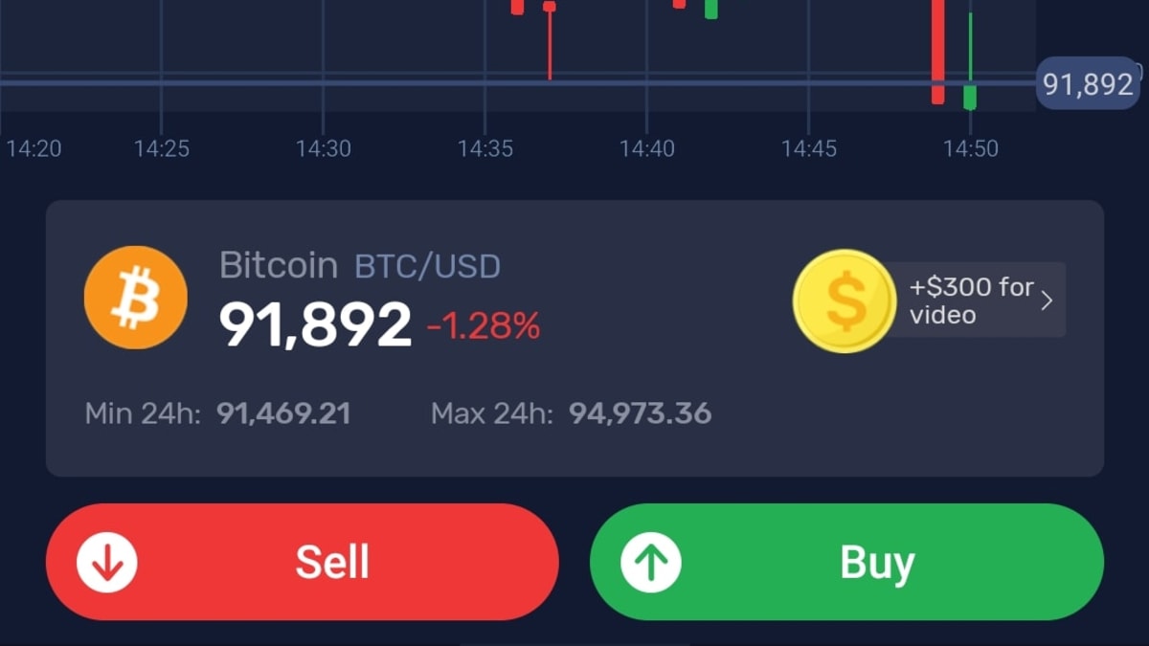The width and height of the screenshot is (1149, 646).
Task: Click the Min 24h value 91,469.21
Action: (x=282, y=413)
